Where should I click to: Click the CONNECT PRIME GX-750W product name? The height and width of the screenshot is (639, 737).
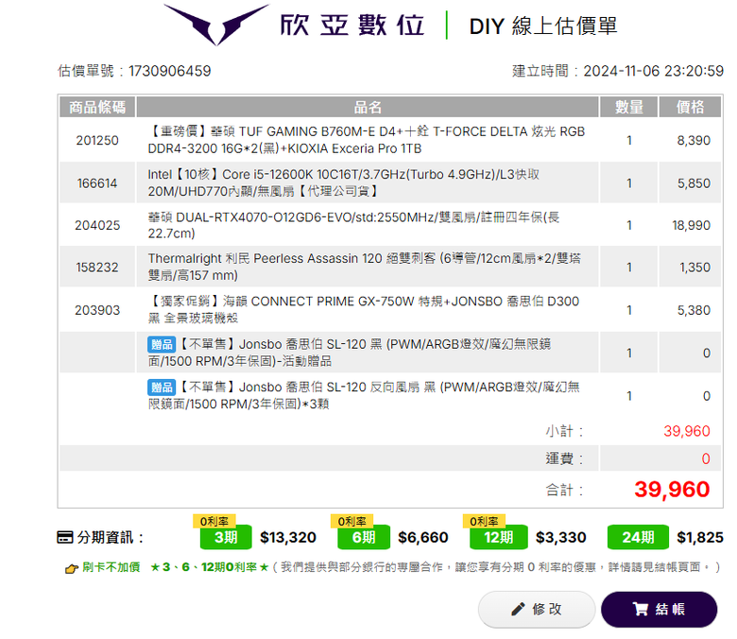[x=364, y=310]
